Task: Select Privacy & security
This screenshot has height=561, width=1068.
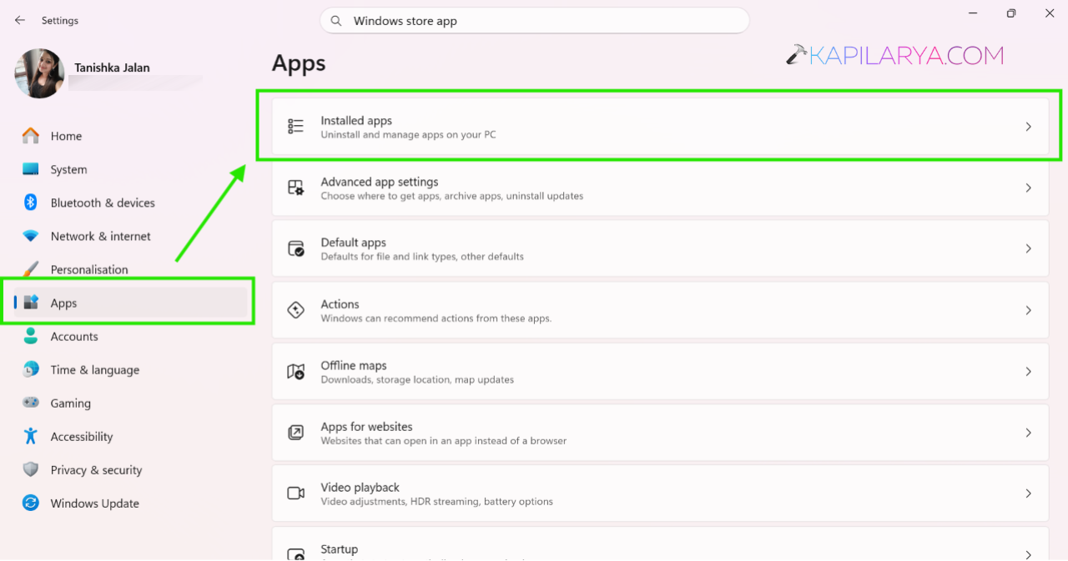Action: pos(132,469)
